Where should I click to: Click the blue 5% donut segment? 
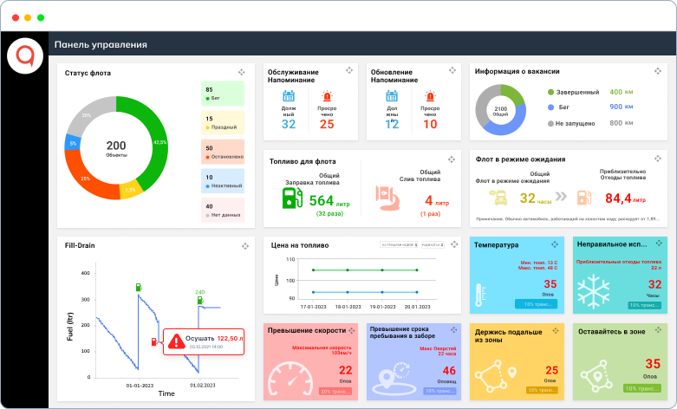point(73,143)
